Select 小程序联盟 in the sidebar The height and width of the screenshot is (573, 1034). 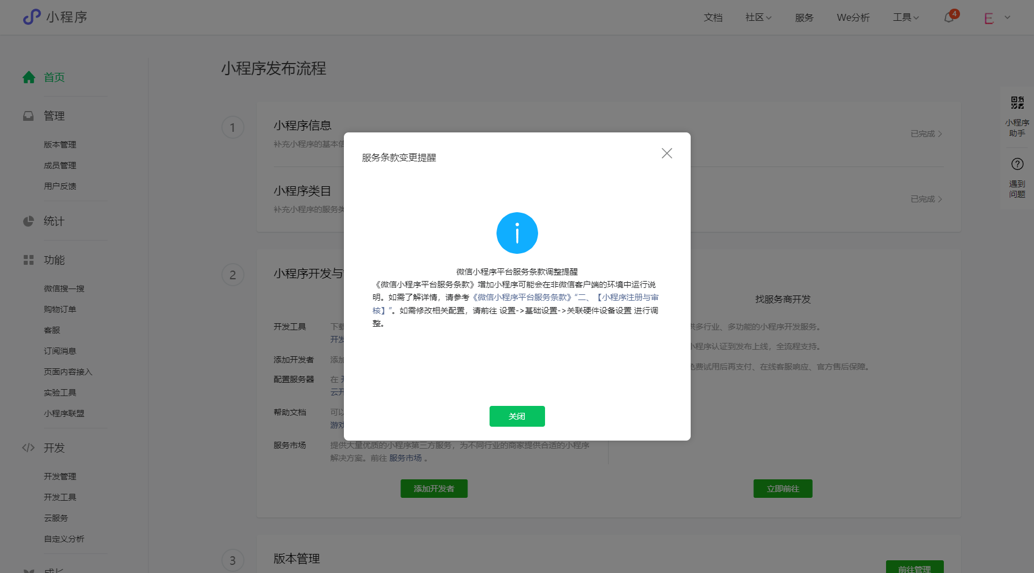64,413
